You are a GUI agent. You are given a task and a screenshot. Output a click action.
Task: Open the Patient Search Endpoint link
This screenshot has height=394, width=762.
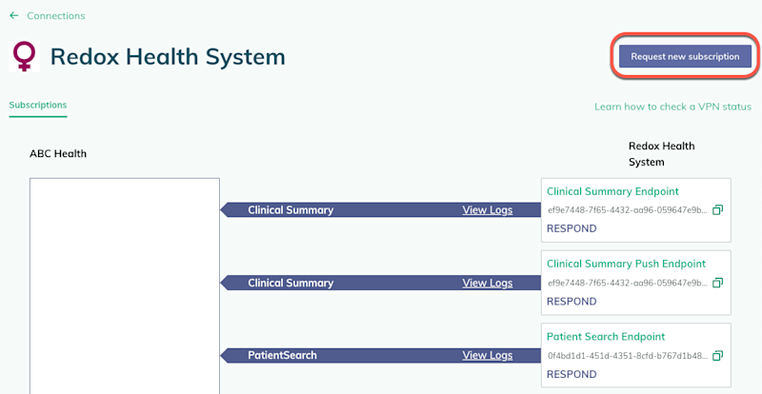point(606,337)
